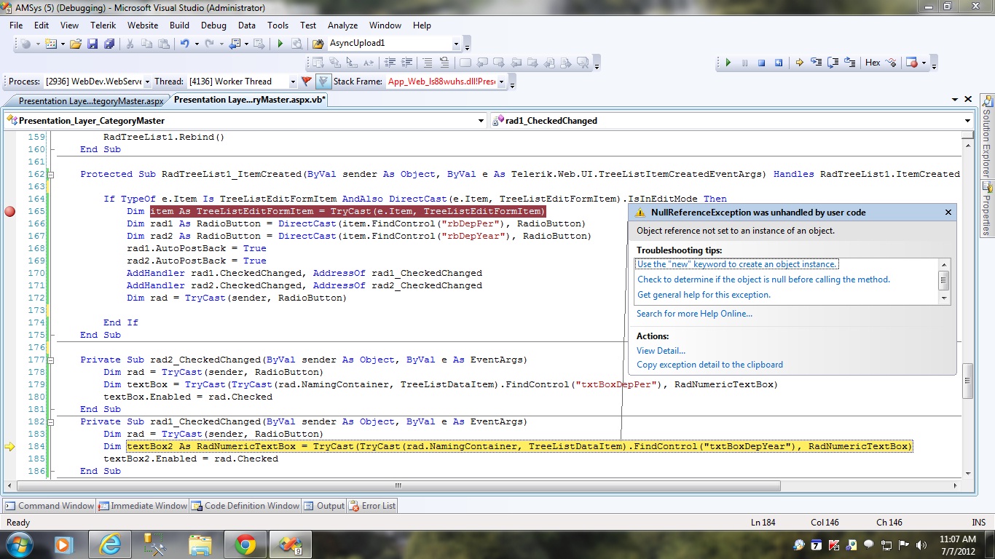The image size is (995, 559).
Task: Click the Save All toolbar icon
Action: 109,44
